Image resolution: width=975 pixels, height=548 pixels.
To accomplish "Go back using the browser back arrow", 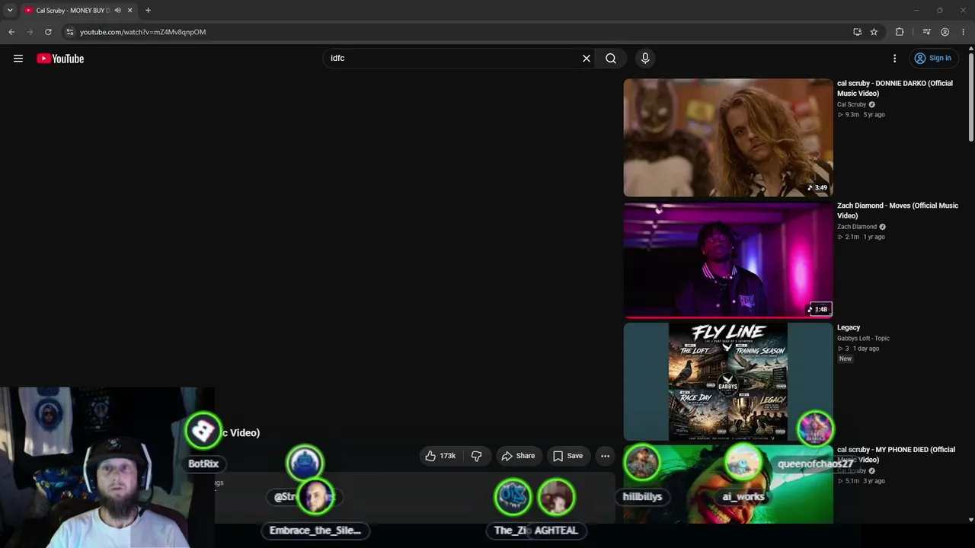I will coord(11,32).
